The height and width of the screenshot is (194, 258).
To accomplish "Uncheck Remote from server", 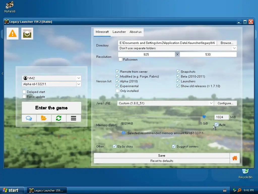I will tap(117, 71).
